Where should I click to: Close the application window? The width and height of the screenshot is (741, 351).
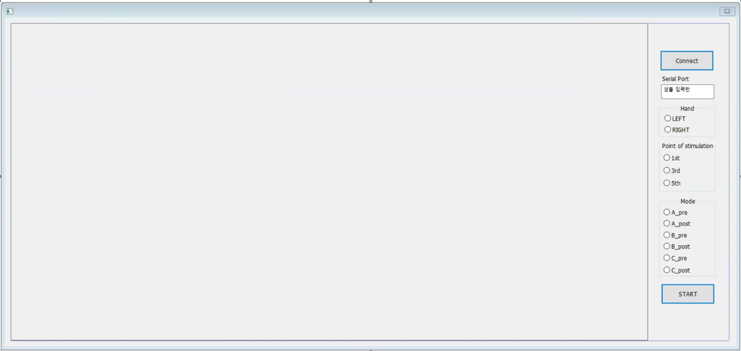728,11
